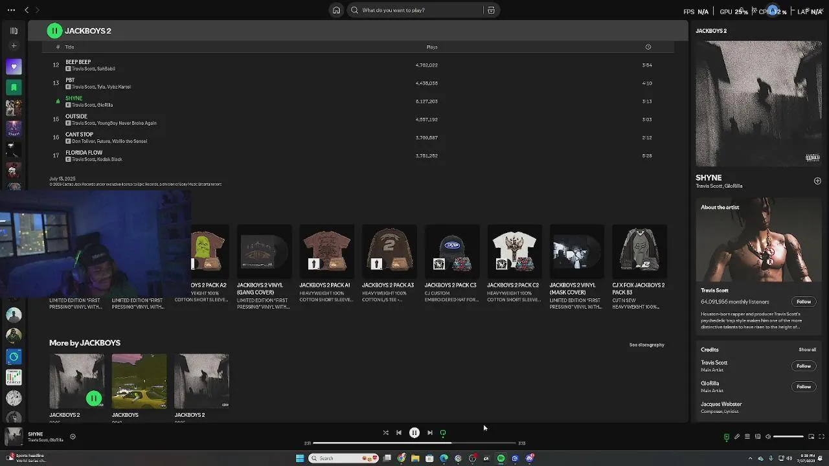This screenshot has height=466, width=829.
Task: Seek on the song progress bar
Action: click(414, 443)
